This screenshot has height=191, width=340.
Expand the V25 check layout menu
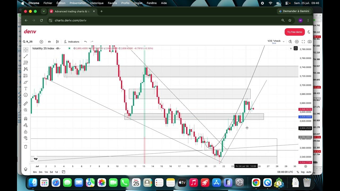(283, 42)
